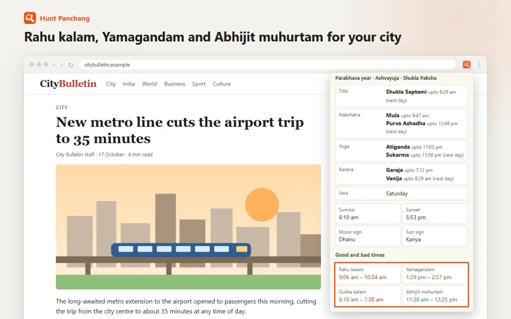Go to the Culture section
Viewport: 511px width, 319px height.
pyautogui.click(x=221, y=83)
